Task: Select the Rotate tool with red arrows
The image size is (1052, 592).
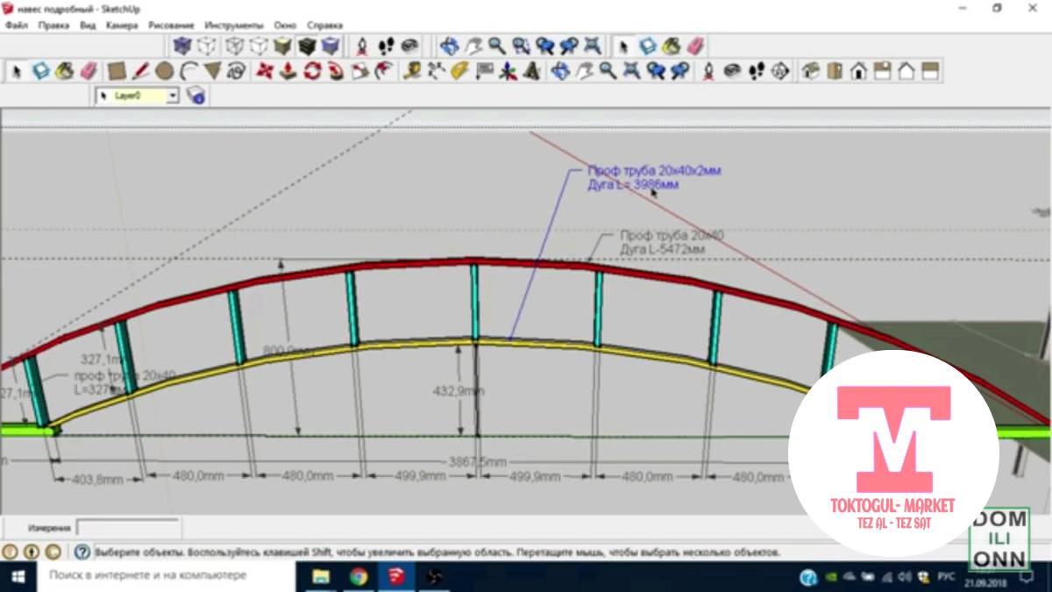Action: pyautogui.click(x=312, y=71)
